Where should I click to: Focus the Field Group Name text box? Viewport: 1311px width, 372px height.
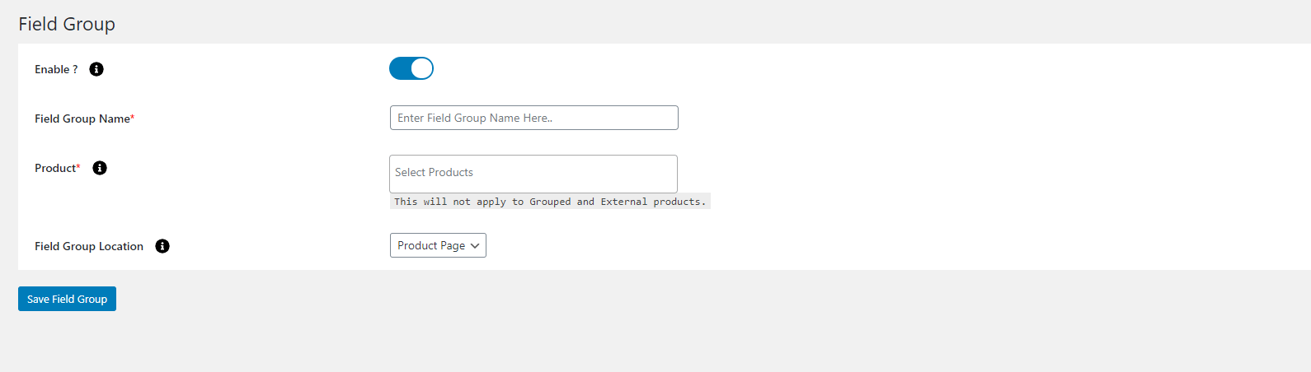point(533,118)
